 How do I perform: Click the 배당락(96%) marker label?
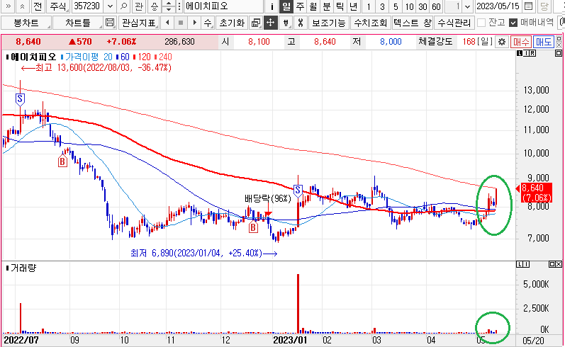267,199
